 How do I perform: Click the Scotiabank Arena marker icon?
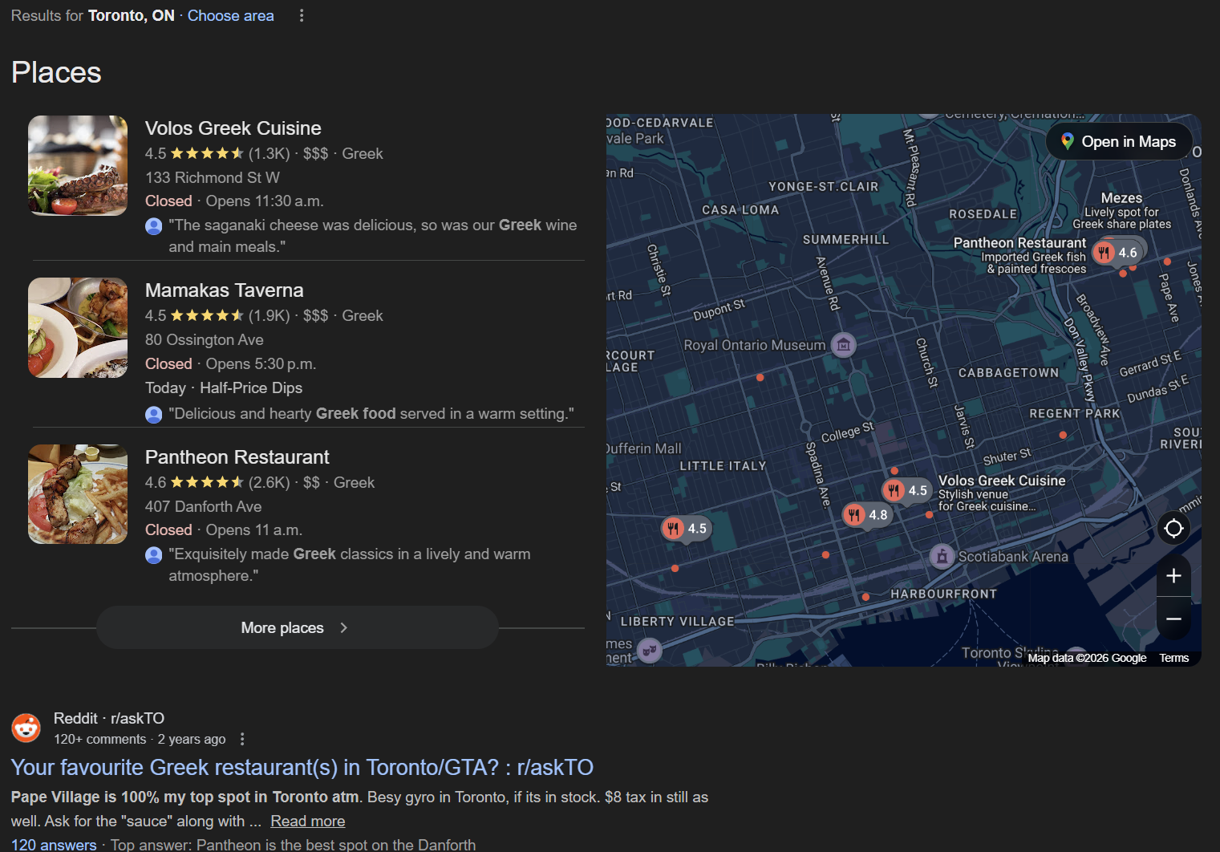coord(942,556)
